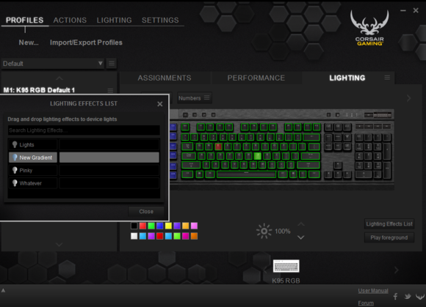Click the bright green highlighted key
This screenshot has width=426, height=307.
257,156
